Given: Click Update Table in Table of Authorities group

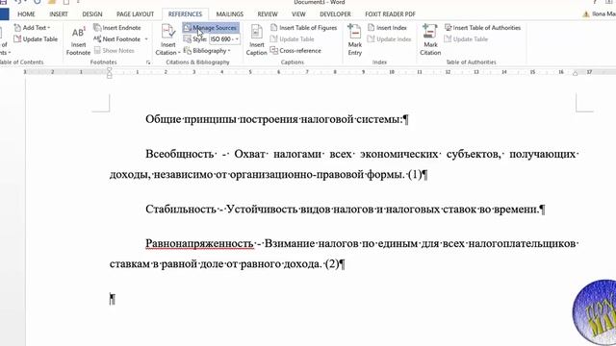Looking at the screenshot, I should (x=466, y=38).
